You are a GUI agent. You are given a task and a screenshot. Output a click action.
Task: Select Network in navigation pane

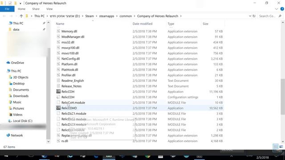point(17,136)
